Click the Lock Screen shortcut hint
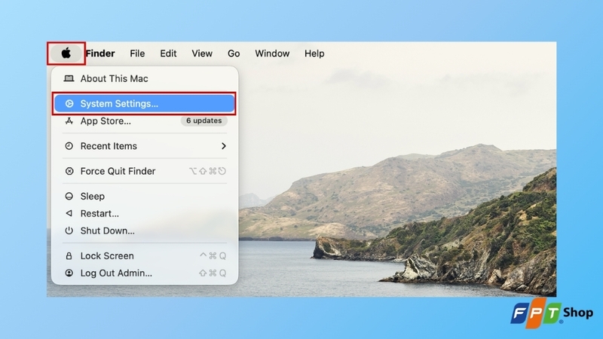The width and height of the screenshot is (603, 339). coord(213,255)
